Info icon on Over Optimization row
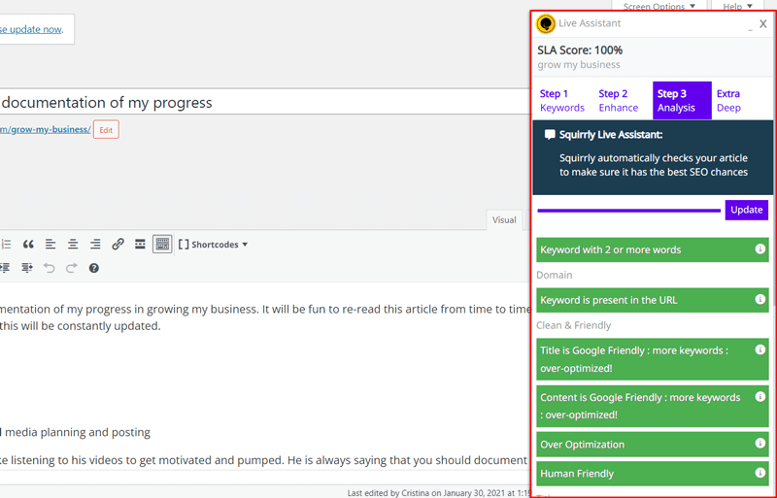This screenshot has width=777, height=498. point(760,443)
